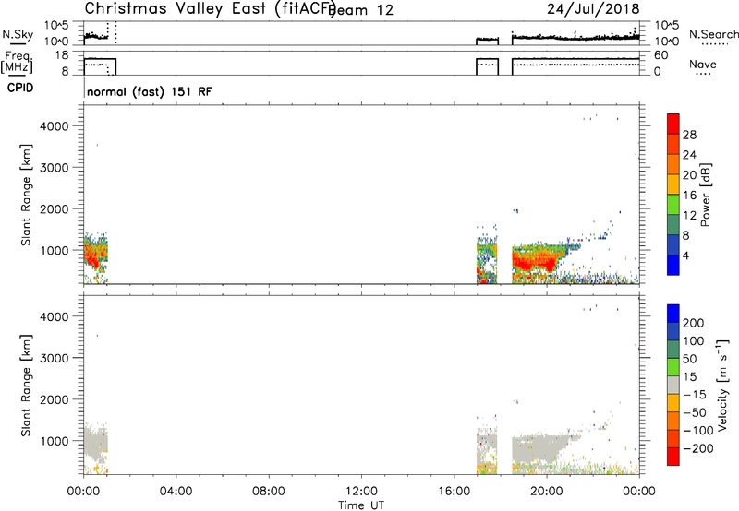Click the 'Nave' legend label
This screenshot has height=511, width=739.
[x=703, y=64]
